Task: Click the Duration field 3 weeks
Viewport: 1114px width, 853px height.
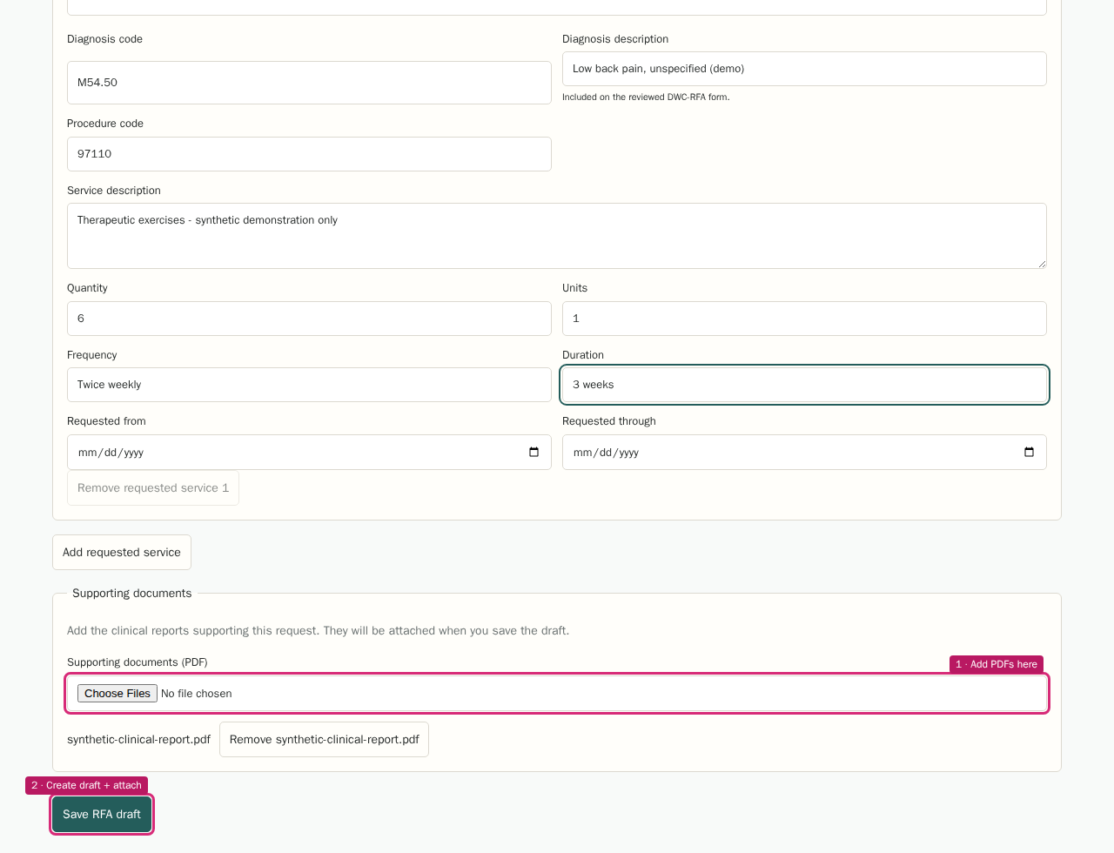Action: click(804, 385)
